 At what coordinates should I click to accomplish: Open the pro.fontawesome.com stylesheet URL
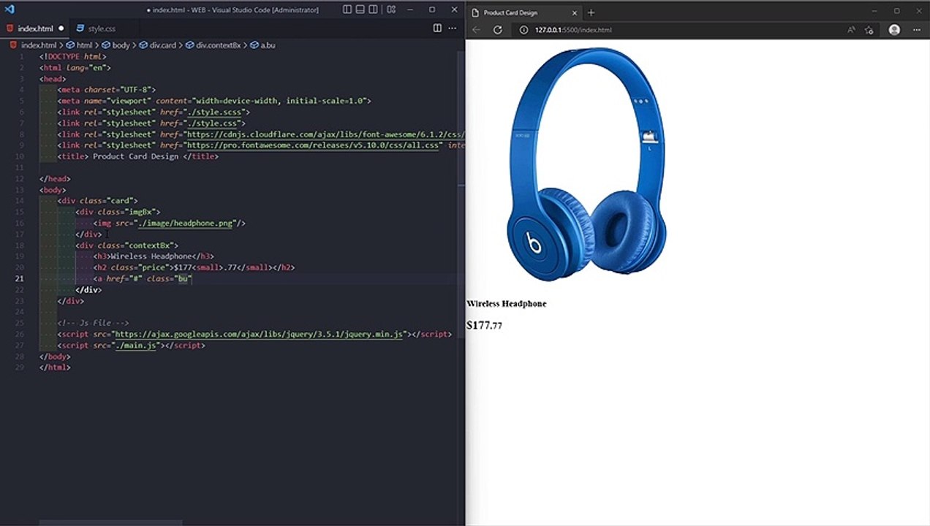314,145
